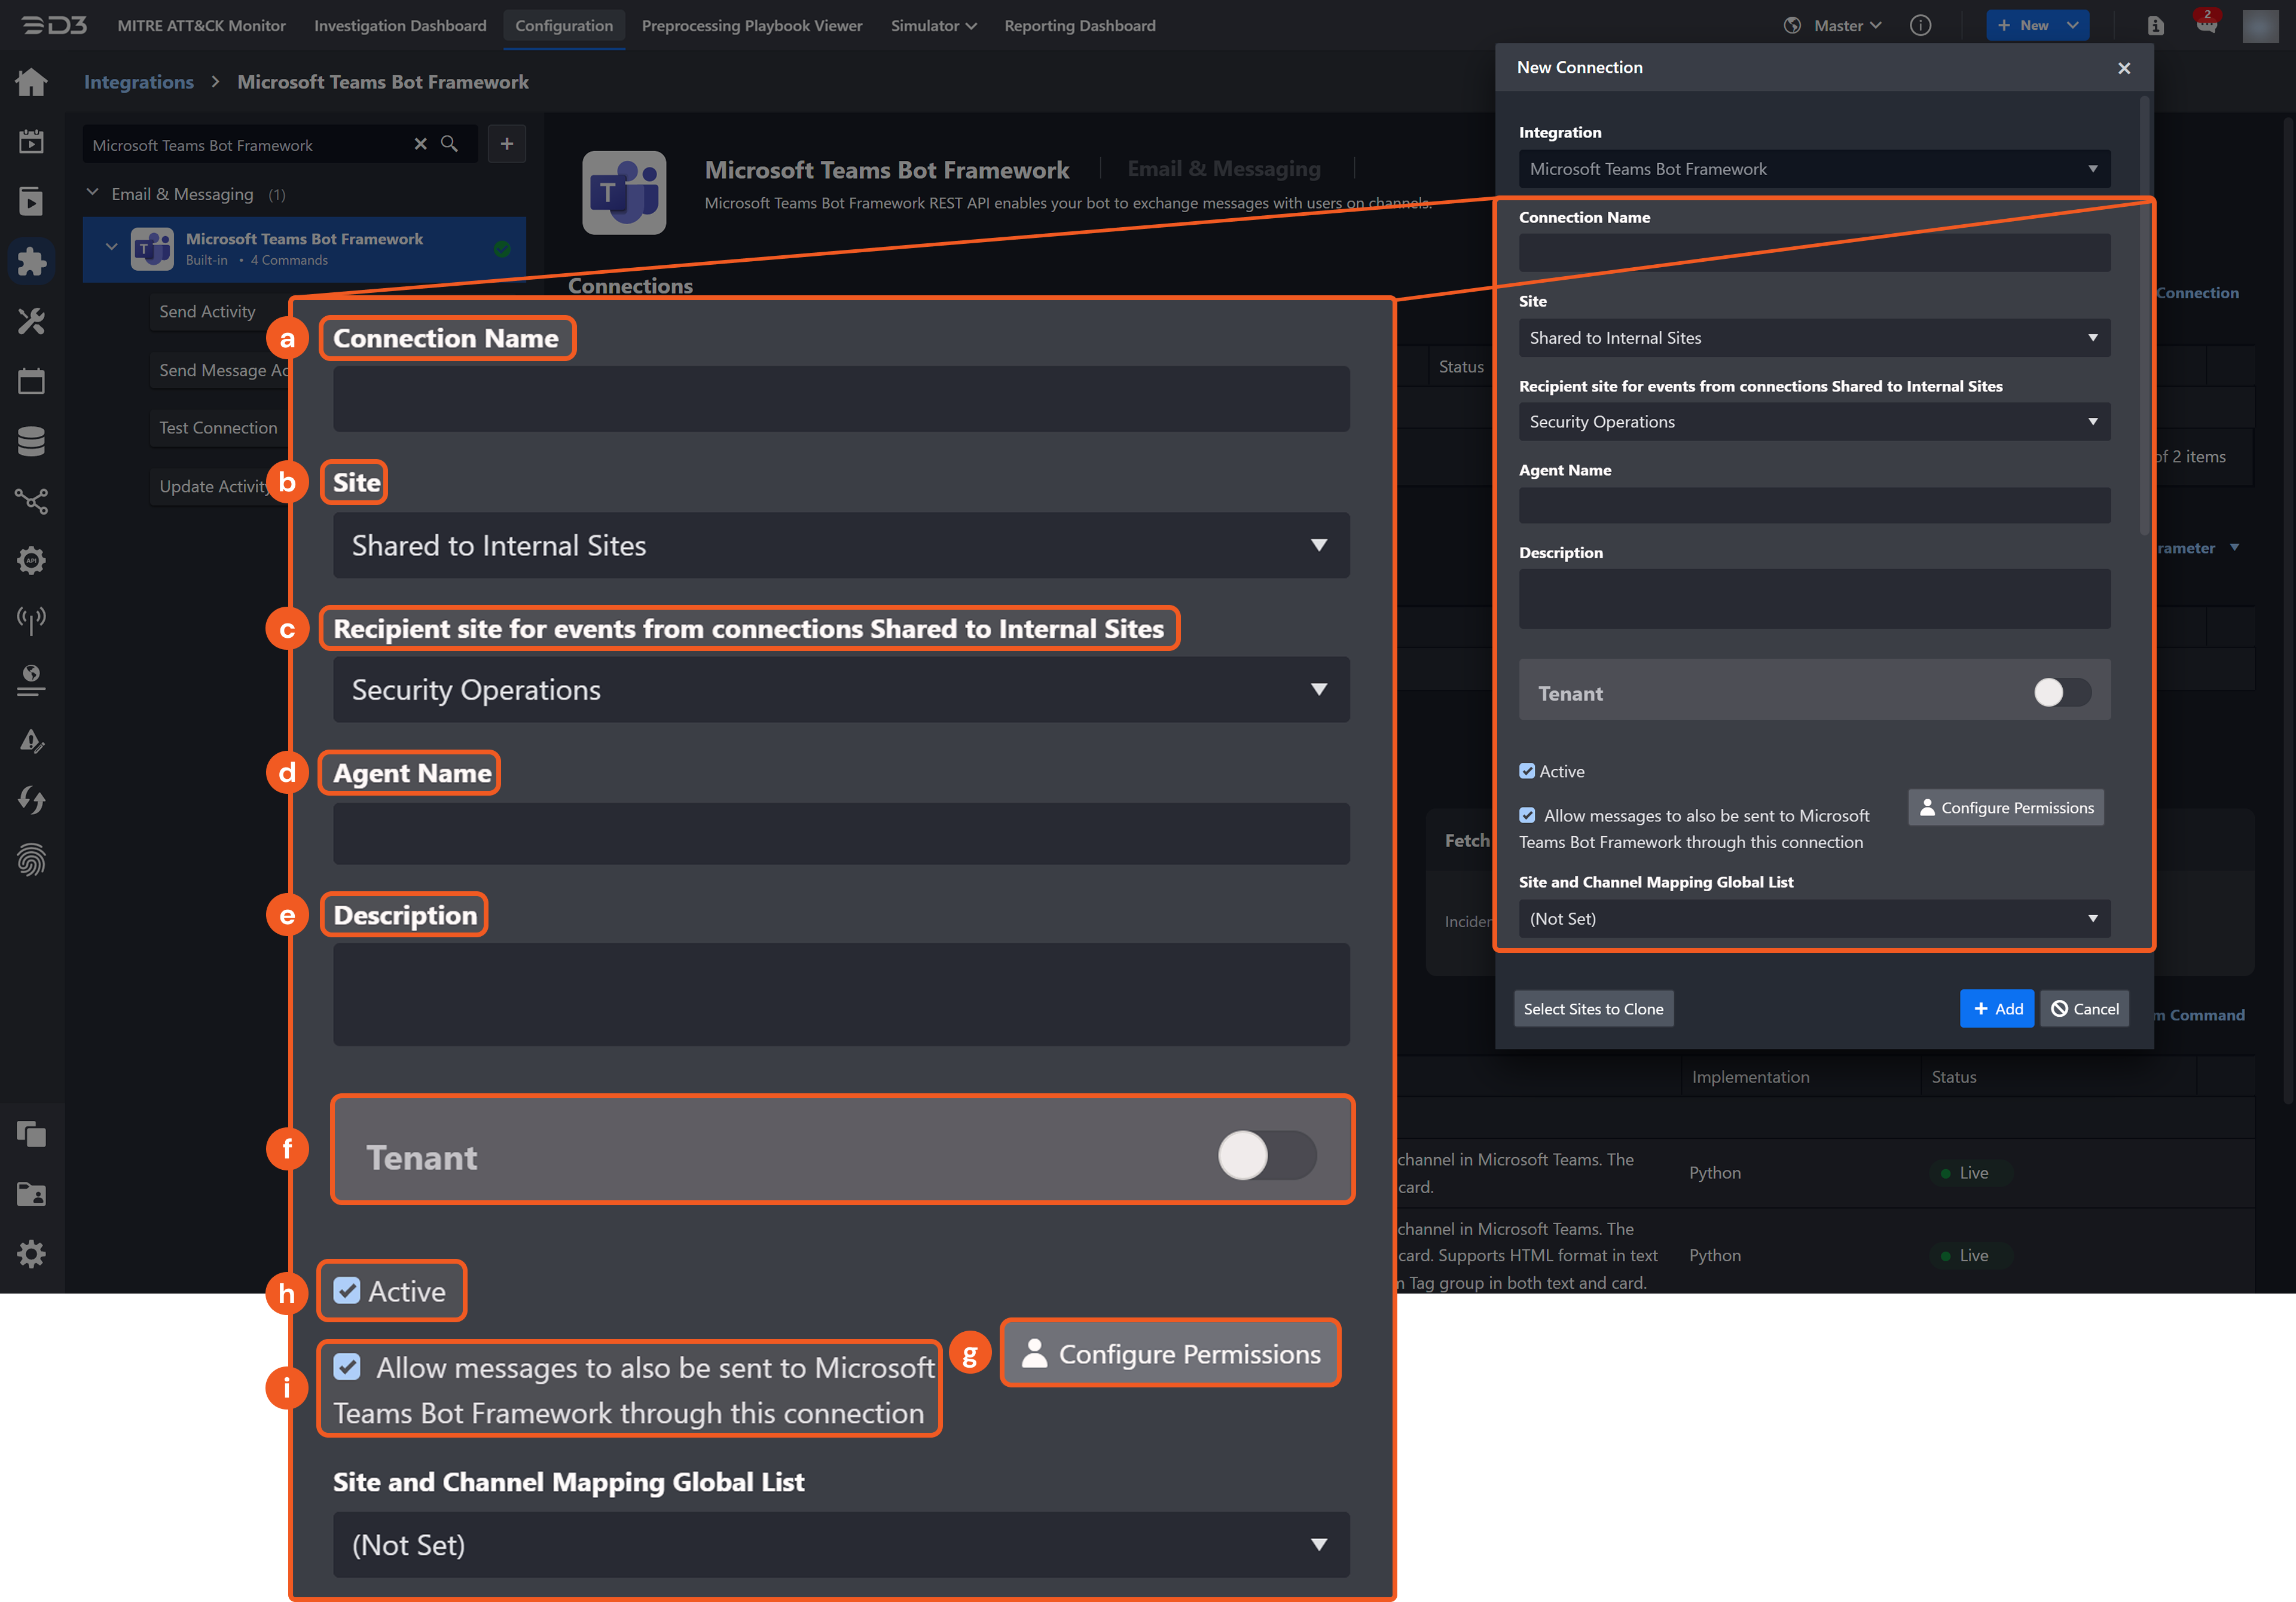The width and height of the screenshot is (2296, 1602).
Task: Click the home icon in left sidebar
Action: click(x=31, y=82)
